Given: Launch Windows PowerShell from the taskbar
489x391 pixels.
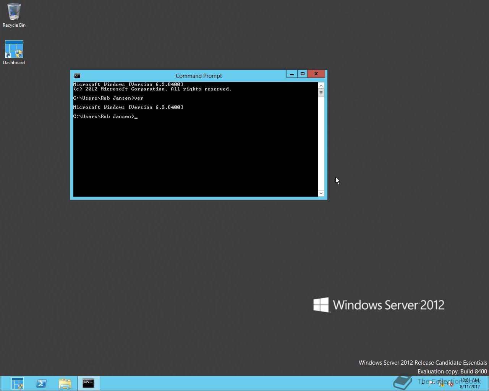Looking at the screenshot, I should click(x=41, y=383).
